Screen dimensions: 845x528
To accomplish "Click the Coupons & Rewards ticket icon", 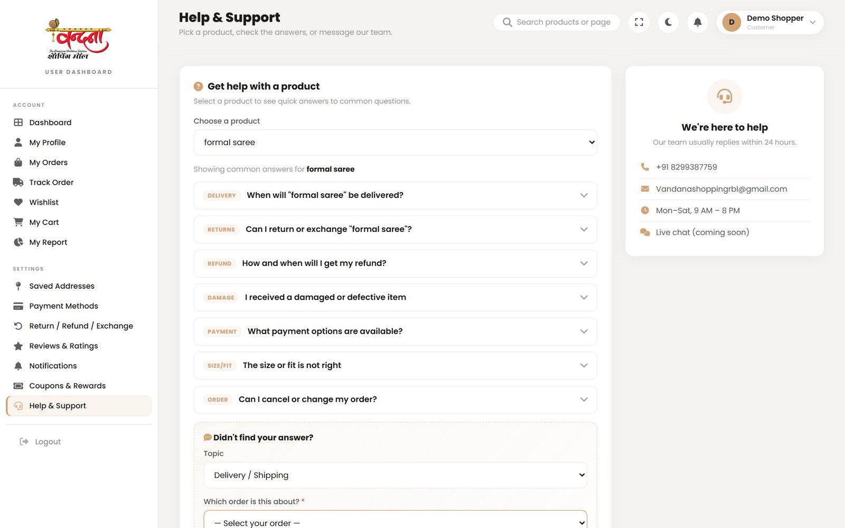I will (18, 386).
